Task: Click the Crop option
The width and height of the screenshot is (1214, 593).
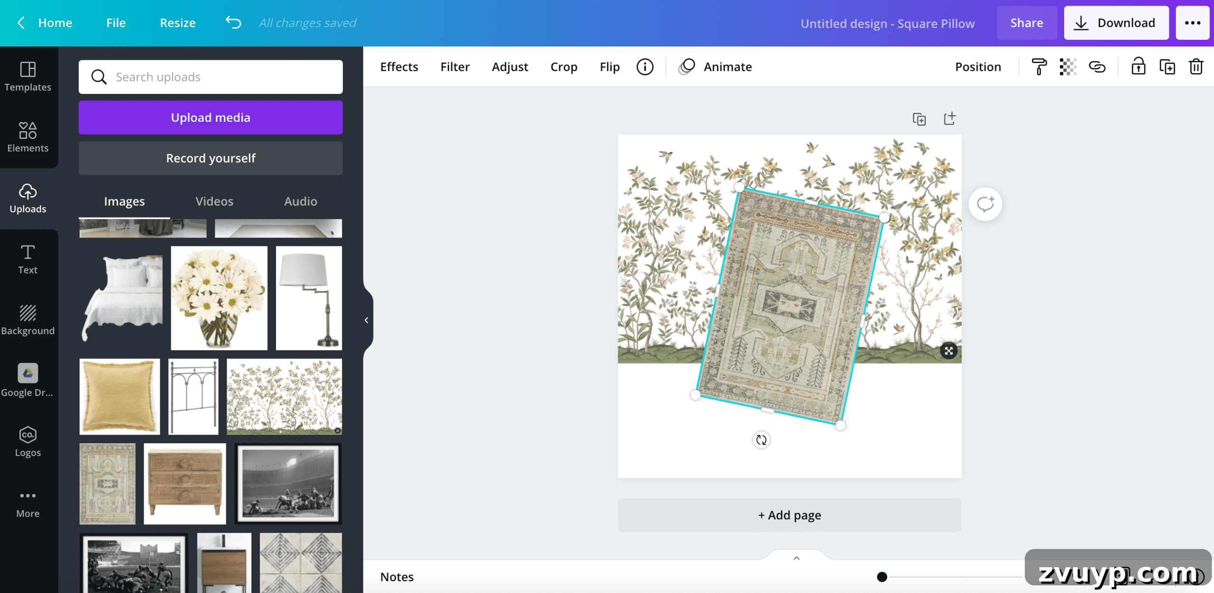Action: (x=563, y=67)
